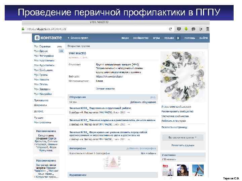
Task: Click 'ред.' next to Моя Страница
Action: coord(59,46)
